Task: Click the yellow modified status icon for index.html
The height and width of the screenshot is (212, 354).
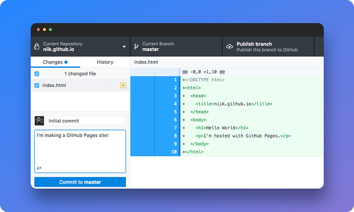Action: [x=123, y=86]
